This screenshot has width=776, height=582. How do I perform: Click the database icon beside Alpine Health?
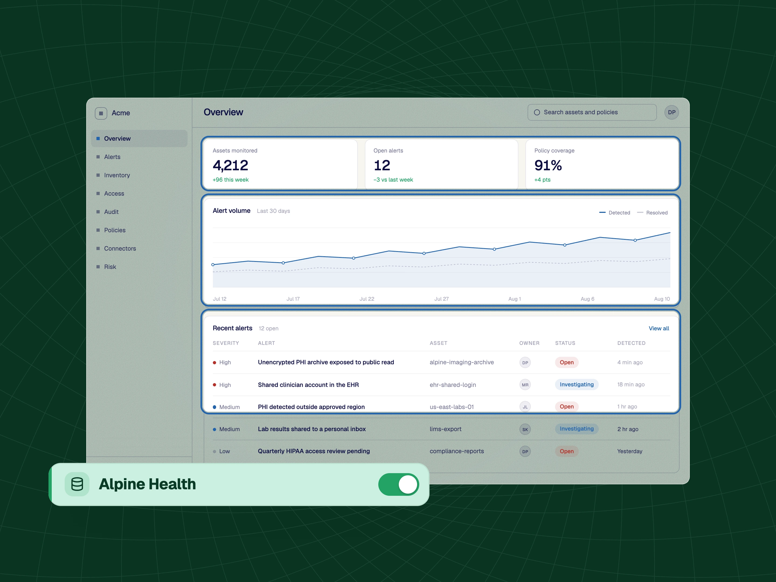(77, 484)
